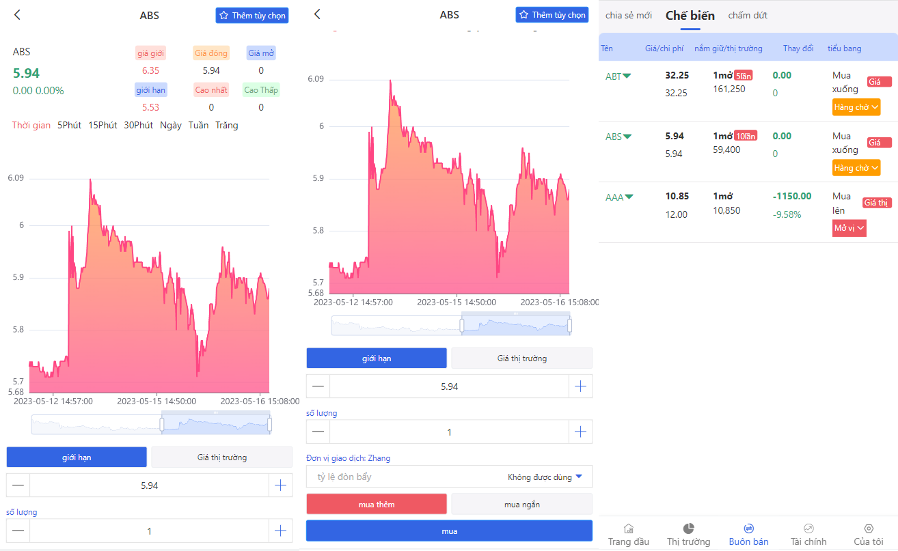Switch to chia sẻ mới tab
Viewport: 898px width, 551px height.
629,15
